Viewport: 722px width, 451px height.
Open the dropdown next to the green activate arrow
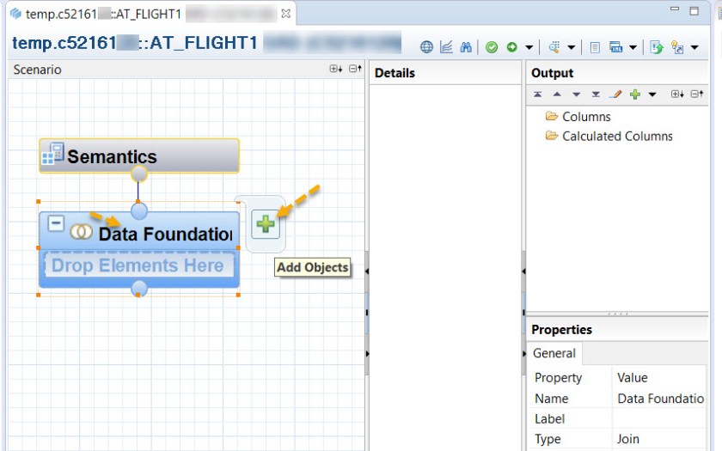[529, 47]
